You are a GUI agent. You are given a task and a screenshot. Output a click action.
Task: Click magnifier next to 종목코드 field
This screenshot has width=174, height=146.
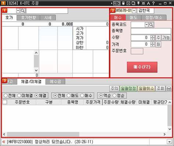[151, 25]
